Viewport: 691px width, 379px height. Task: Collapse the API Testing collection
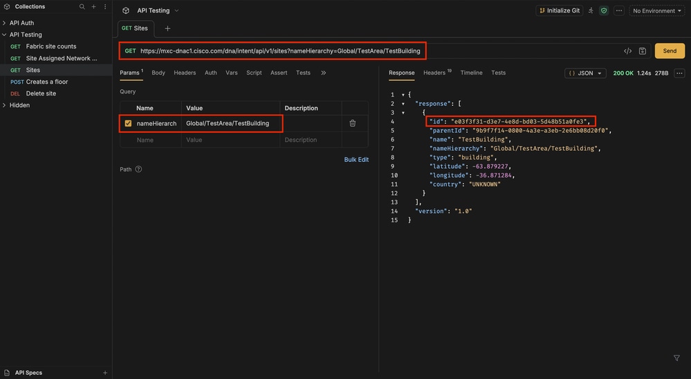[4, 35]
